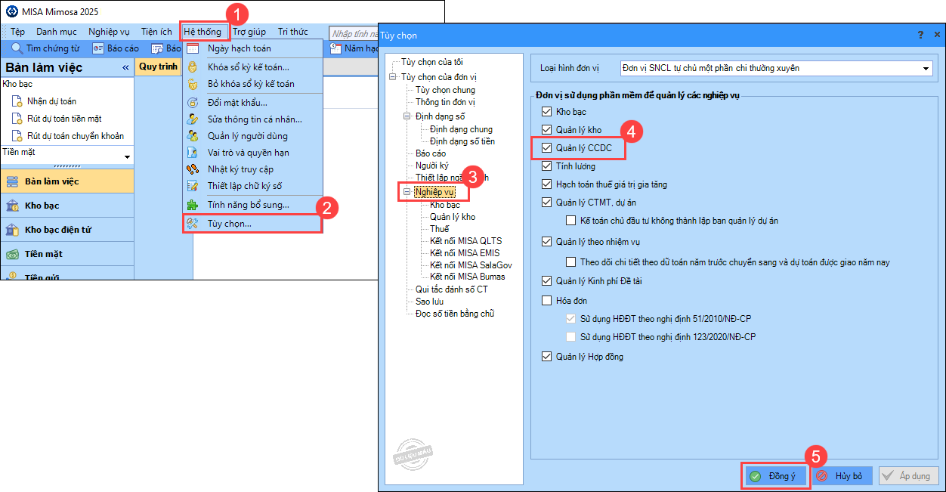The width and height of the screenshot is (946, 492).
Task: Uncheck the Tính lương checkbox
Action: point(547,166)
